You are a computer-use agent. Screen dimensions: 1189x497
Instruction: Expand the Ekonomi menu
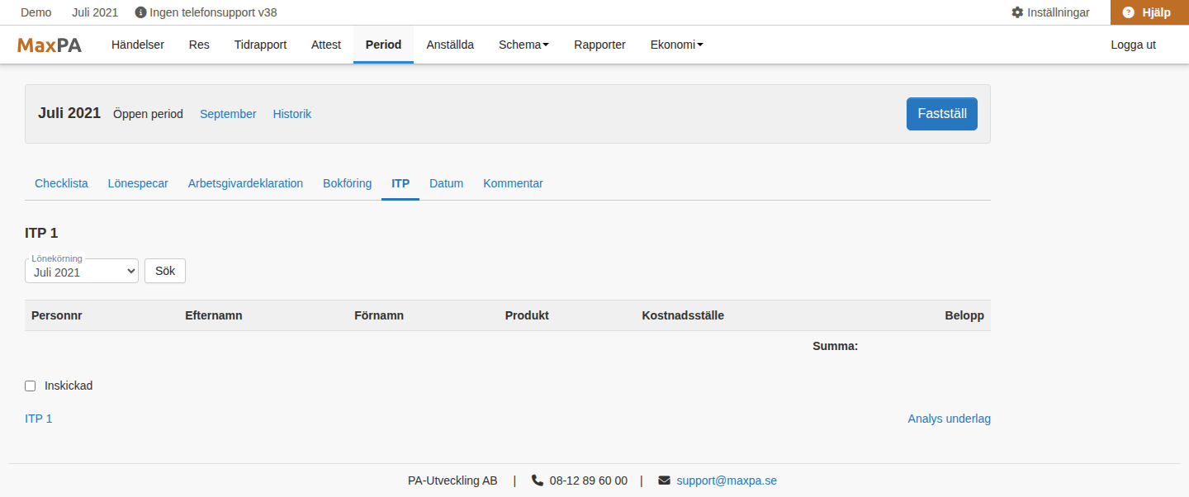click(677, 45)
